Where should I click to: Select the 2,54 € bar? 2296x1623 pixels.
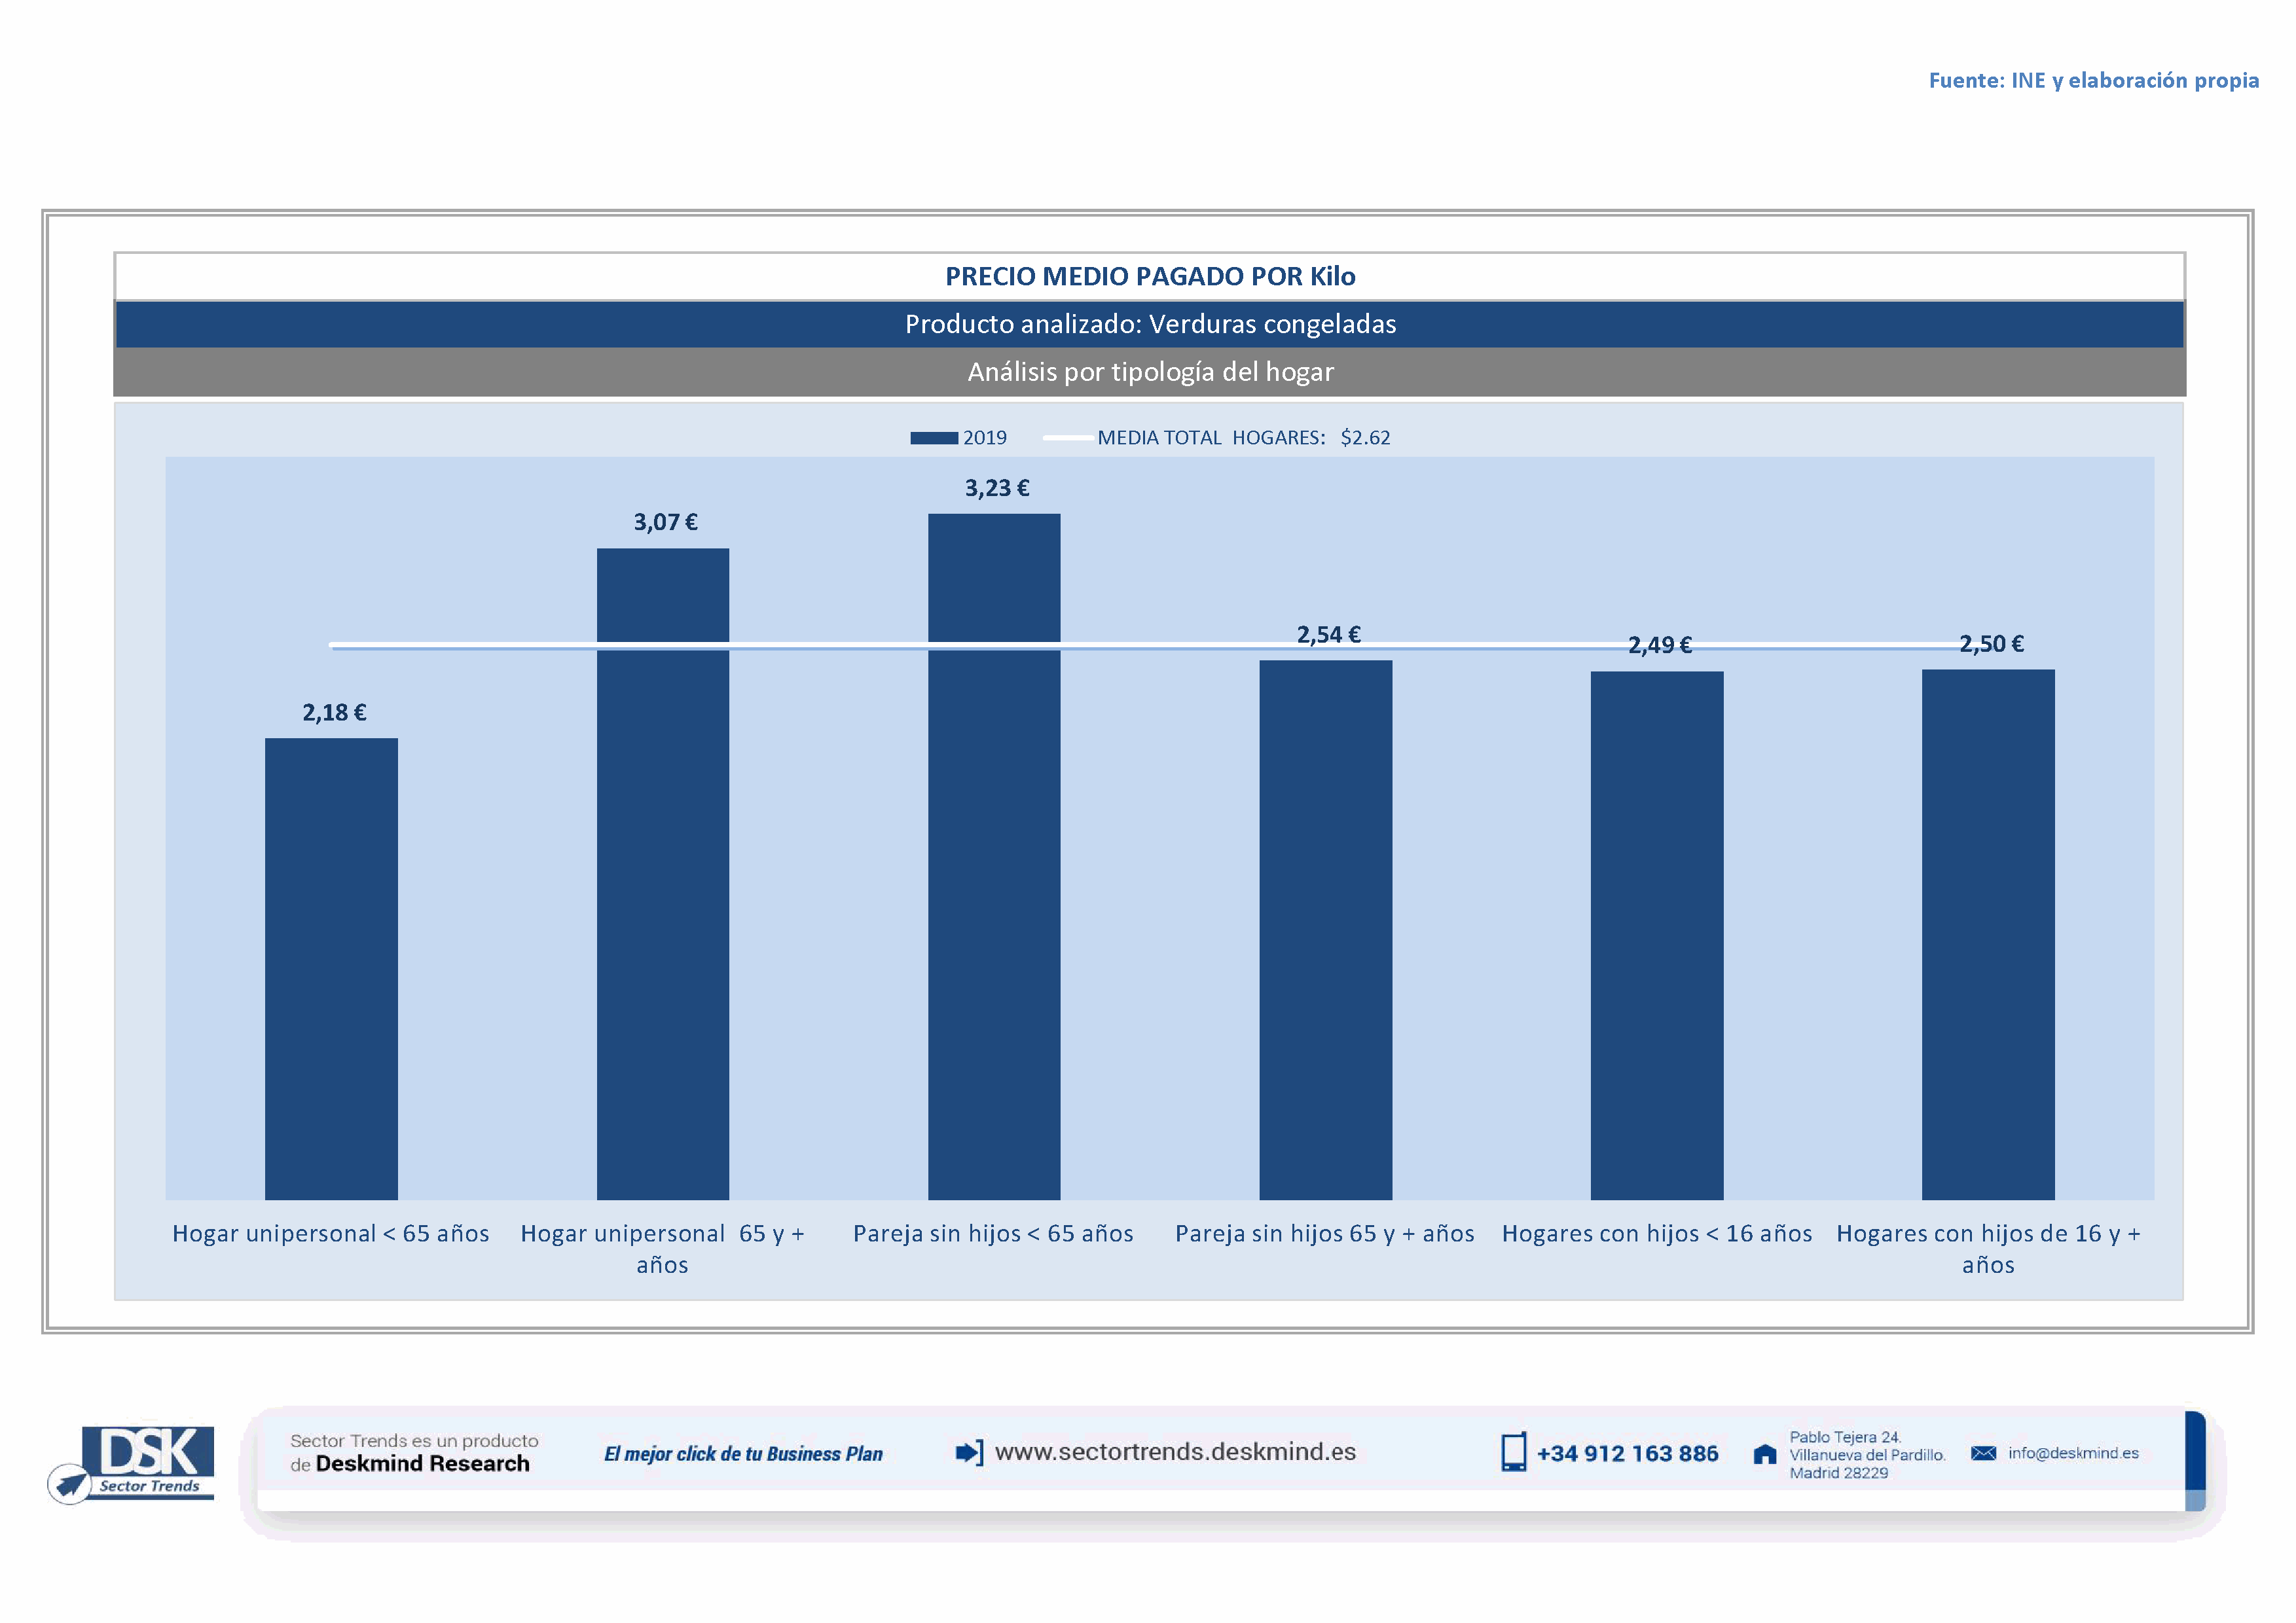click(x=1325, y=929)
